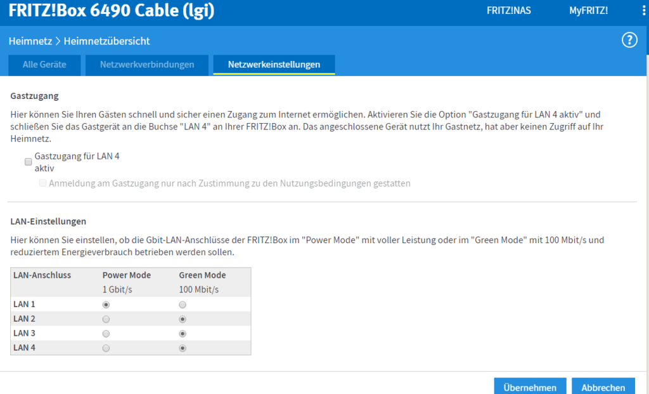This screenshot has height=394, width=649.
Task: Switch LAN 4 to Power Mode
Action: click(x=106, y=348)
